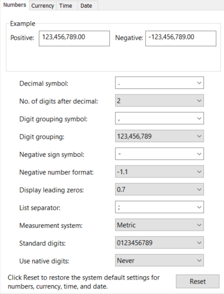Click the Measurement system label
The width and height of the screenshot is (224, 294).
tap(51, 226)
